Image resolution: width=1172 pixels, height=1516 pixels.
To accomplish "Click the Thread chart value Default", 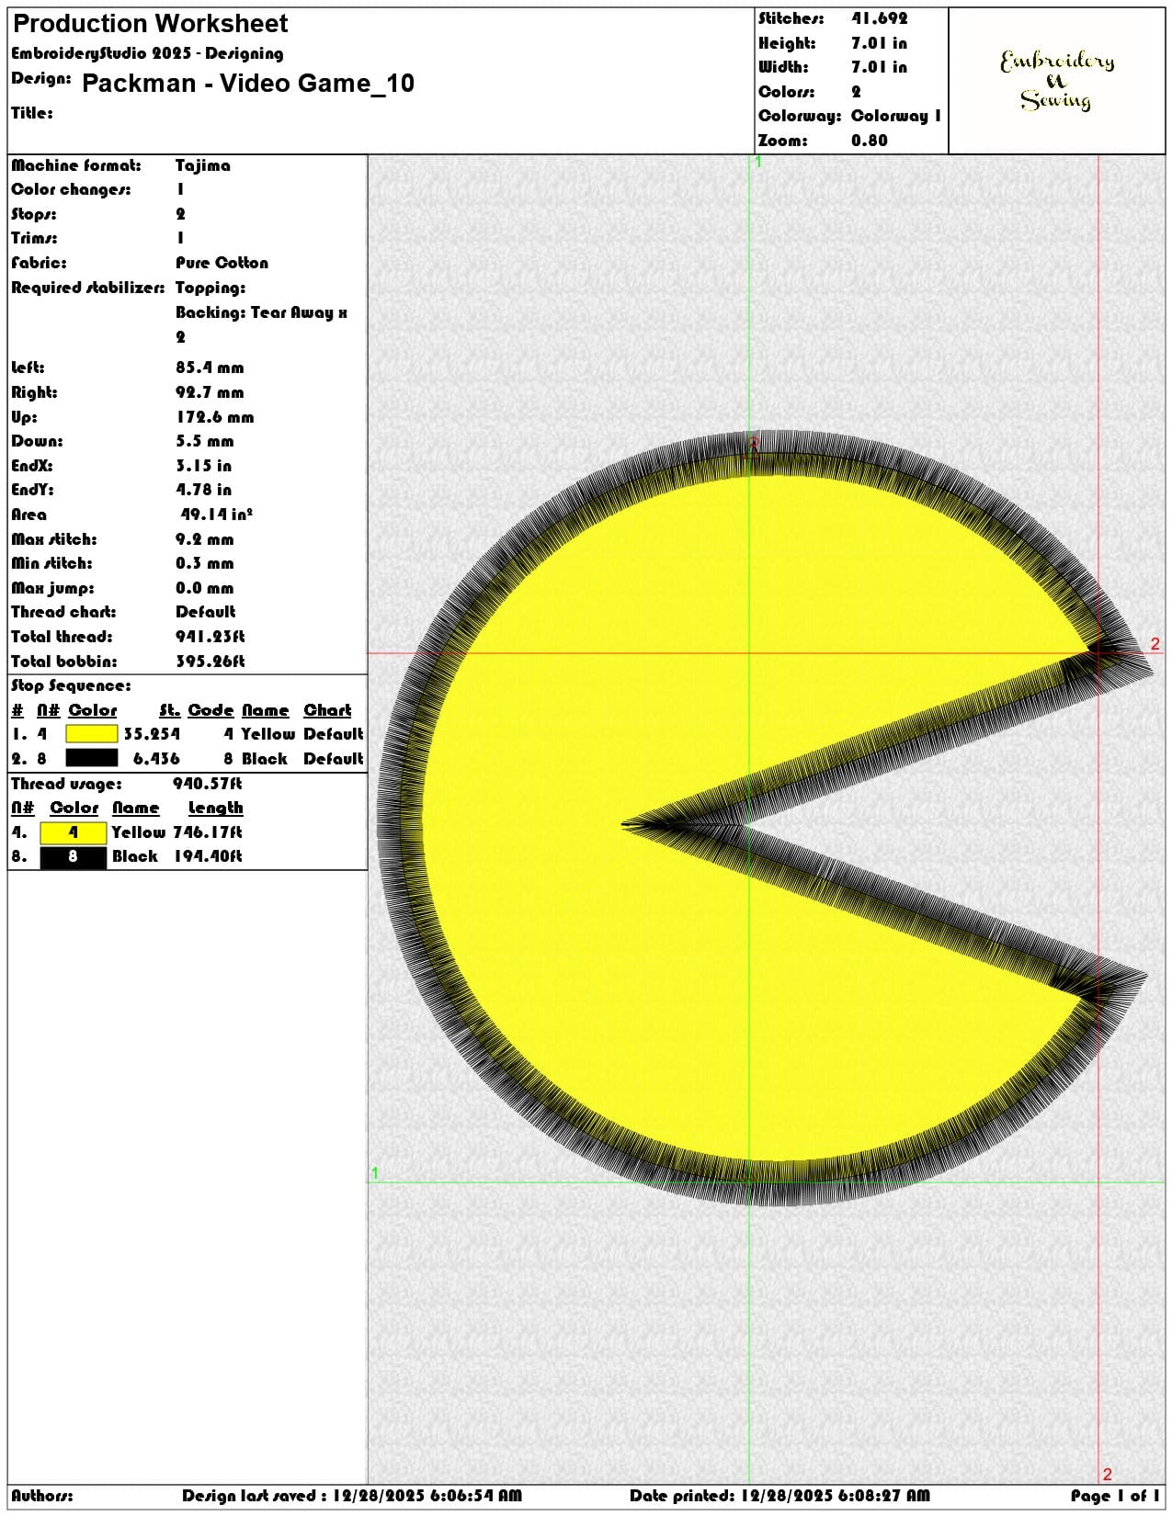I will pyautogui.click(x=206, y=612).
